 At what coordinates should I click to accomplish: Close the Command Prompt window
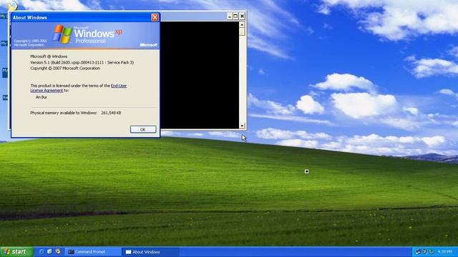(242, 16)
